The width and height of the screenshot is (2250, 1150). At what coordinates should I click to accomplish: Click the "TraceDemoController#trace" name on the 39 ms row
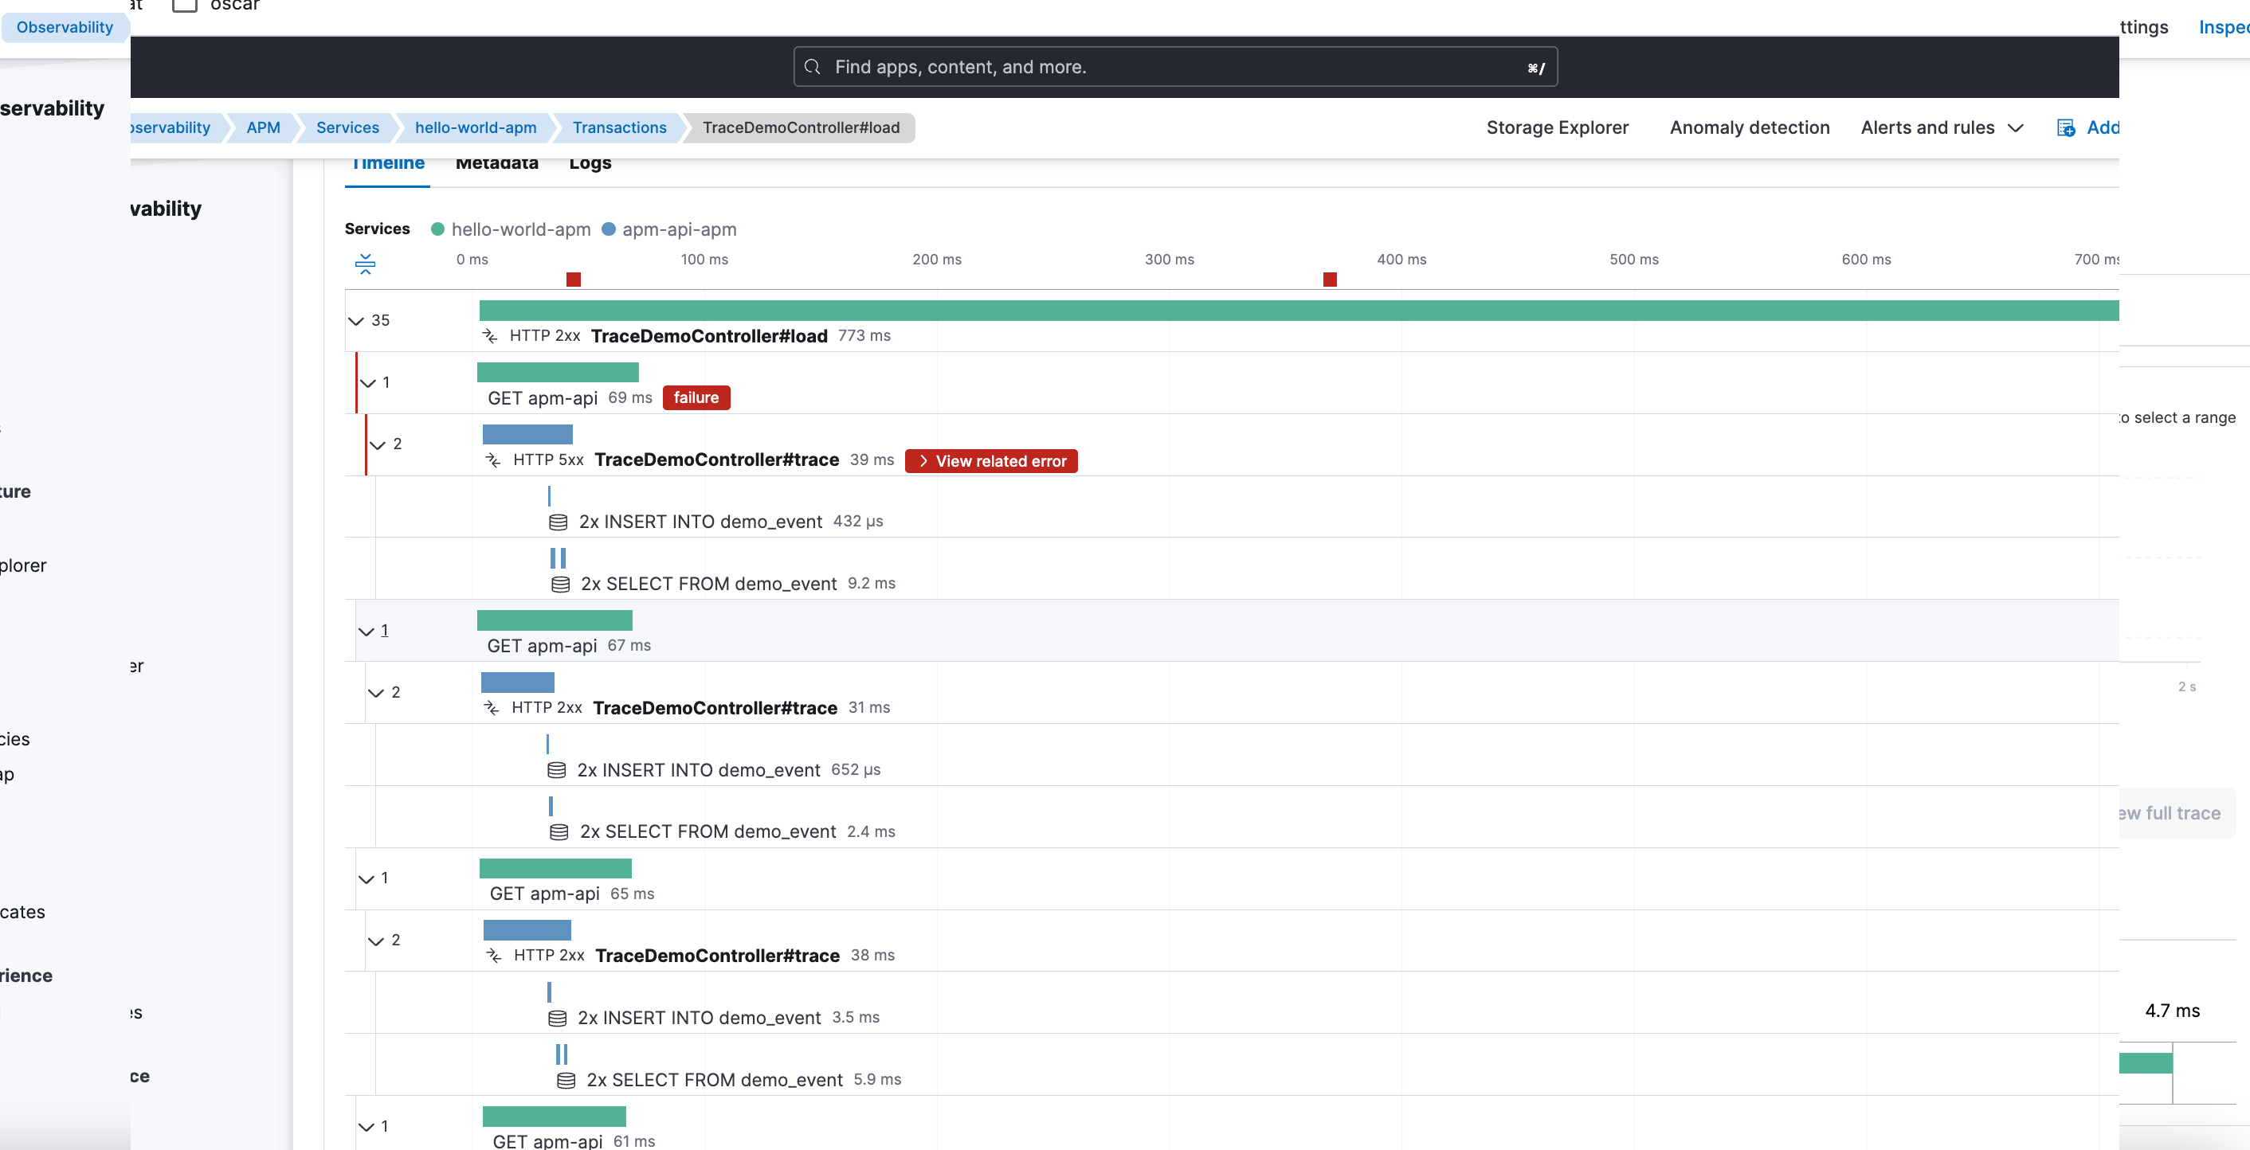click(717, 460)
